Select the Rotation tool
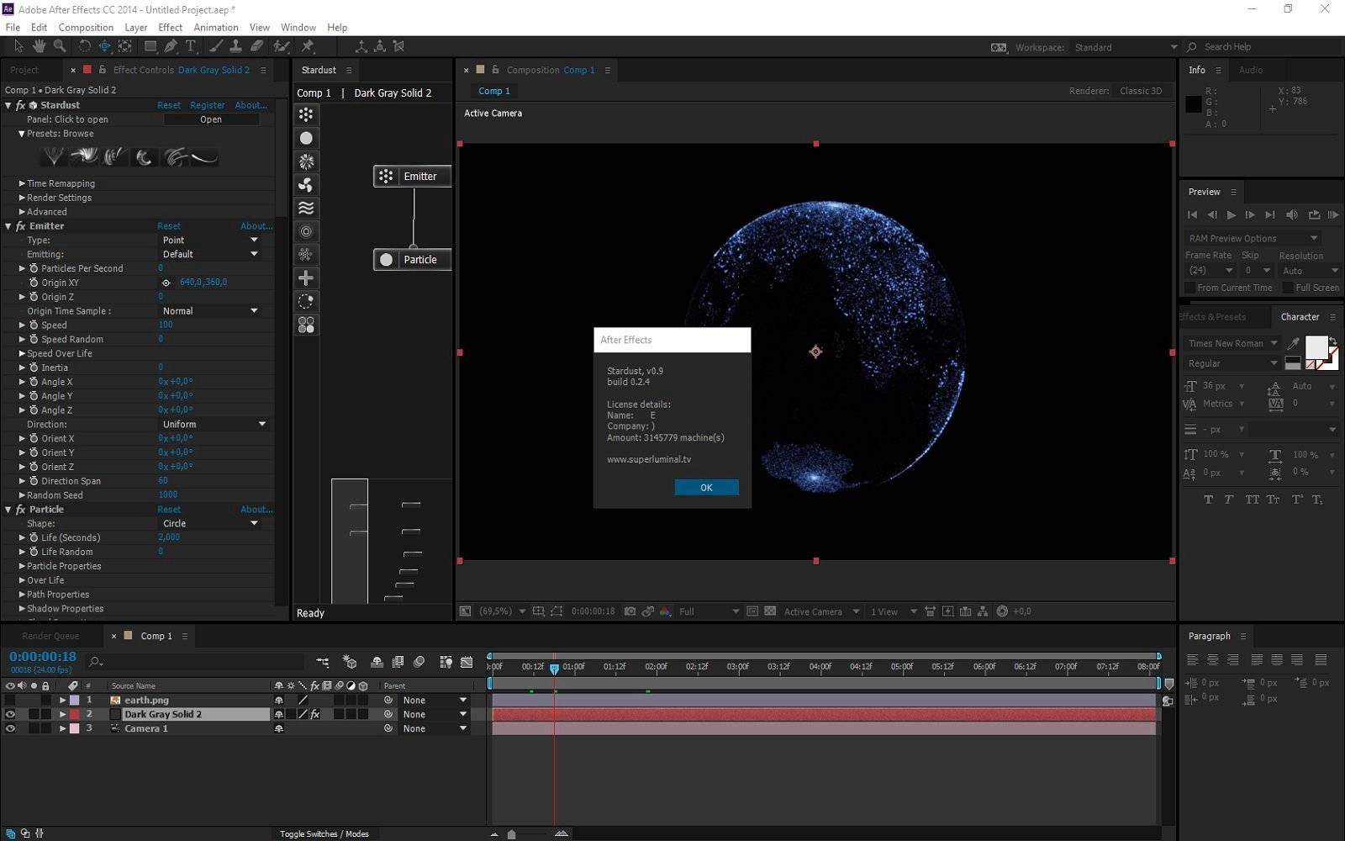Screen dimensions: 1345x841 coord(84,46)
